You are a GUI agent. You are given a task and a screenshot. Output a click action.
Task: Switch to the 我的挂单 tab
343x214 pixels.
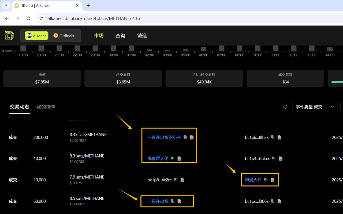pyautogui.click(x=46, y=107)
